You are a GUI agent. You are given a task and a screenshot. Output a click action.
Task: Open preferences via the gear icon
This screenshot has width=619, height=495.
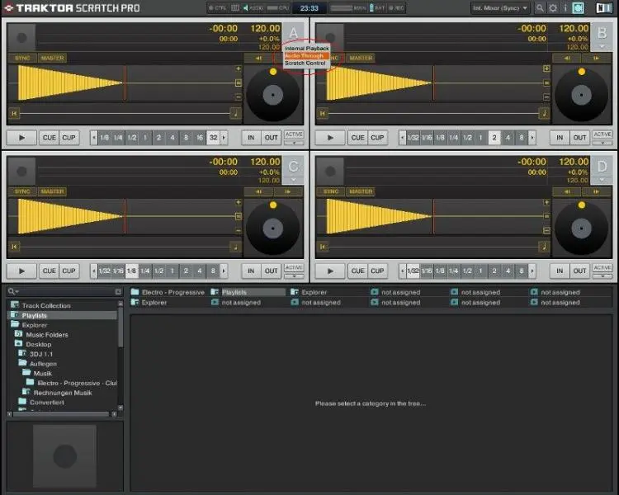pyautogui.click(x=553, y=8)
